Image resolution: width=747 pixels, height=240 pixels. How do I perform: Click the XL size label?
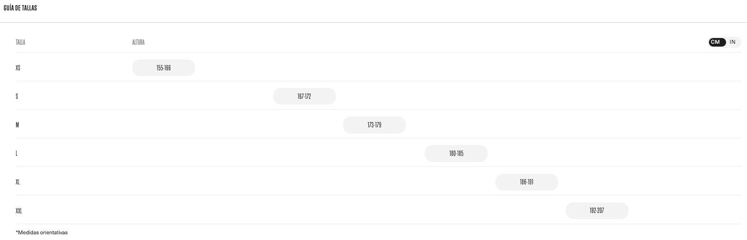tap(18, 182)
